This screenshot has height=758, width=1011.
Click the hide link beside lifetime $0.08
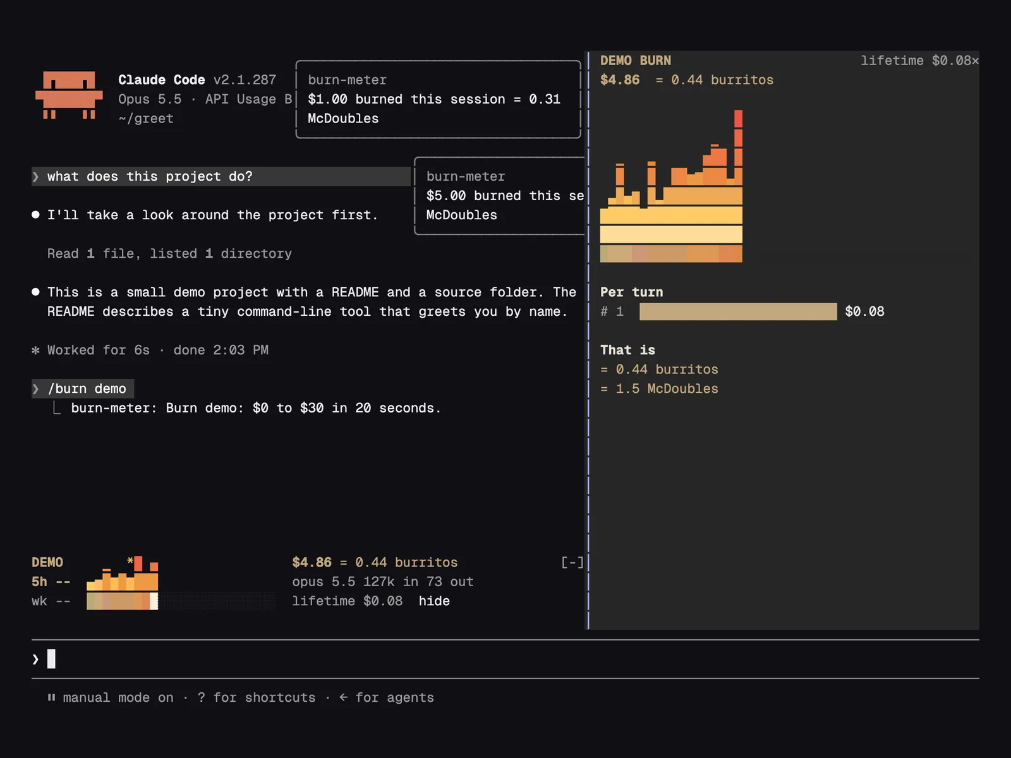(434, 601)
